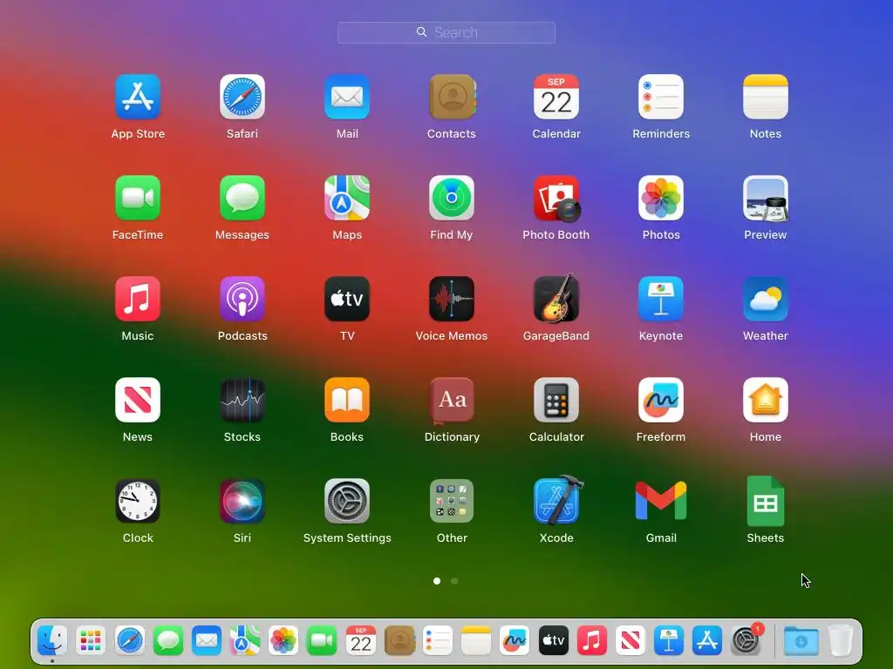The image size is (893, 669).
Task: Open Maps from the Dock
Action: tap(245, 640)
